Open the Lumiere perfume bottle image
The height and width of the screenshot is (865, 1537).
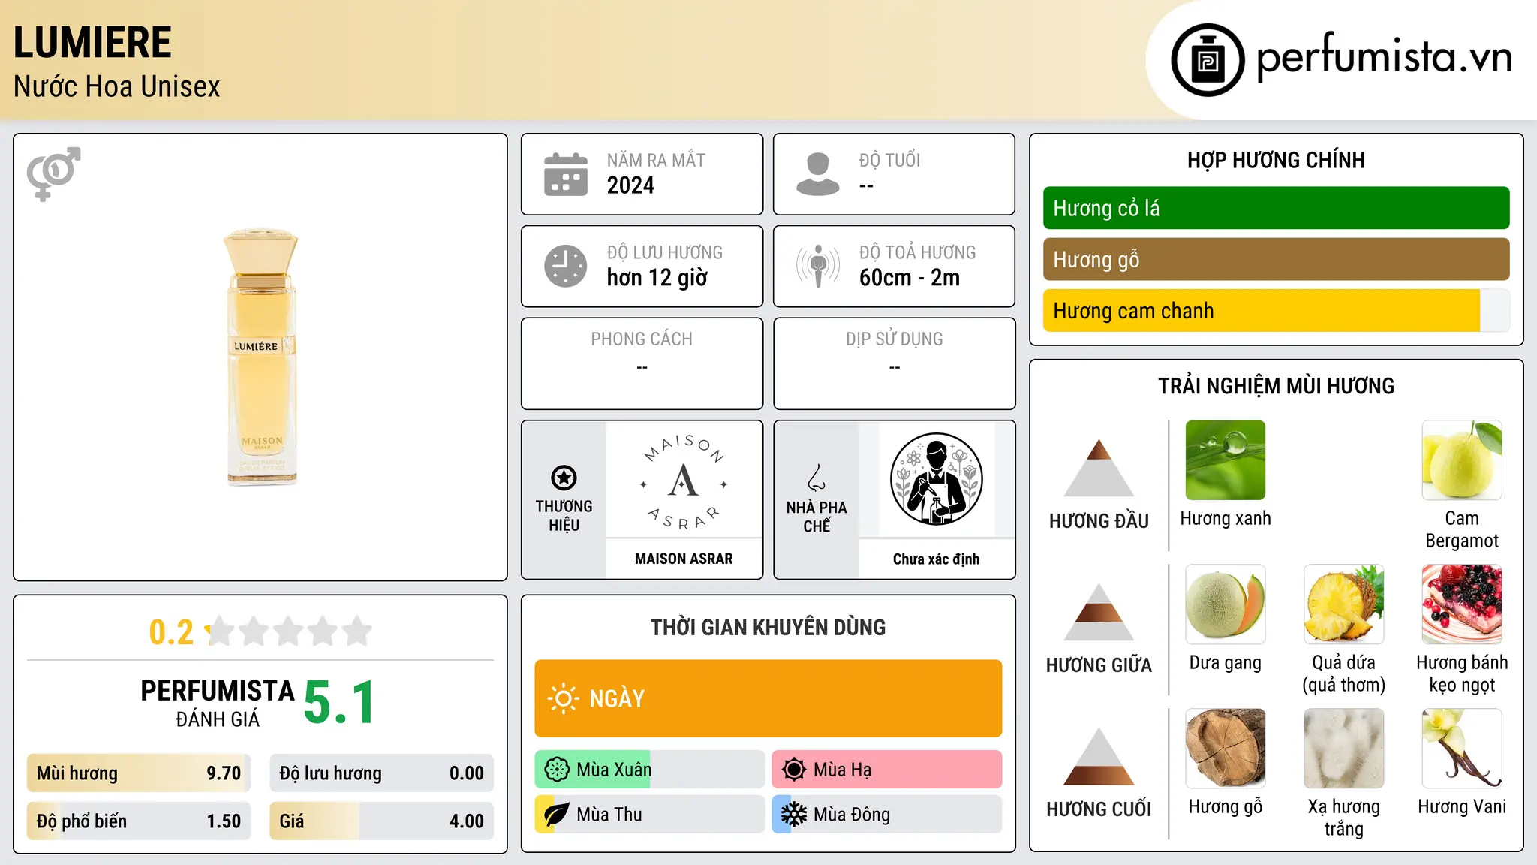(x=261, y=357)
